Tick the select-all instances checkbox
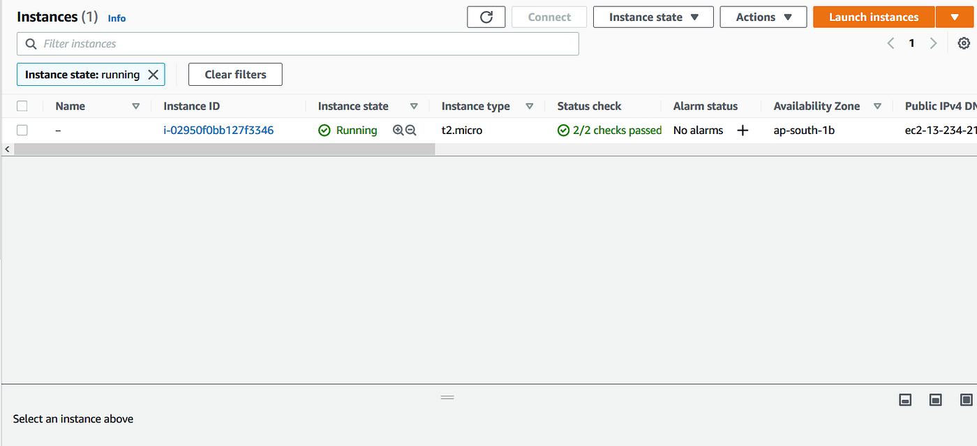Screen dimensions: 977x446 point(22,106)
